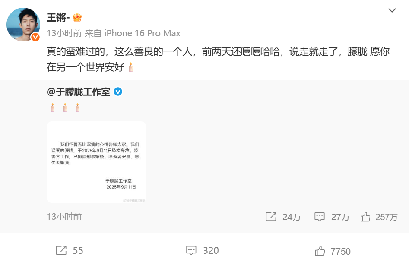The height and width of the screenshot is (262, 409).
Task: Like this post with 7750 likes
Action: pos(333,251)
